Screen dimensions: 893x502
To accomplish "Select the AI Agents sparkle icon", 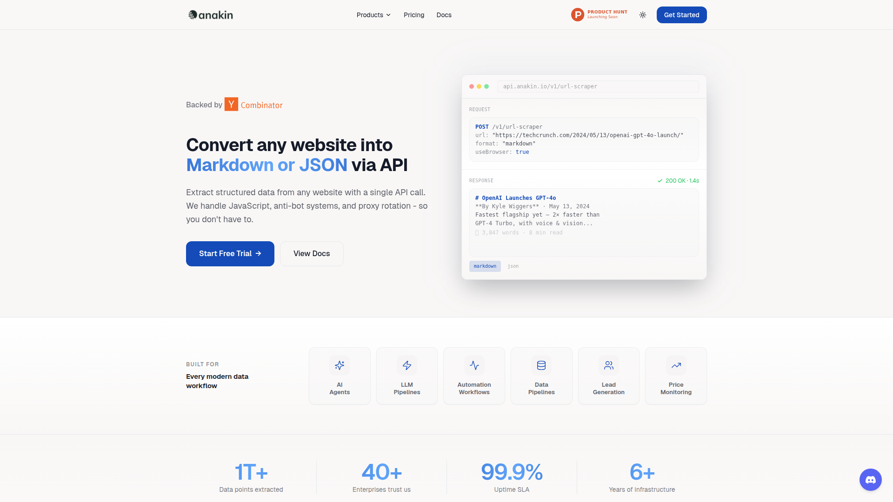I will coord(340,365).
